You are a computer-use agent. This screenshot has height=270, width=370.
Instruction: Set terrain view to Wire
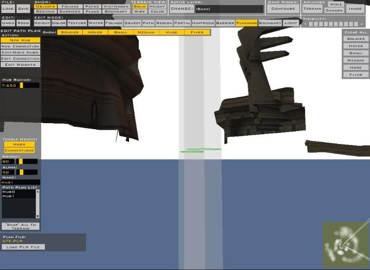click(x=140, y=11)
